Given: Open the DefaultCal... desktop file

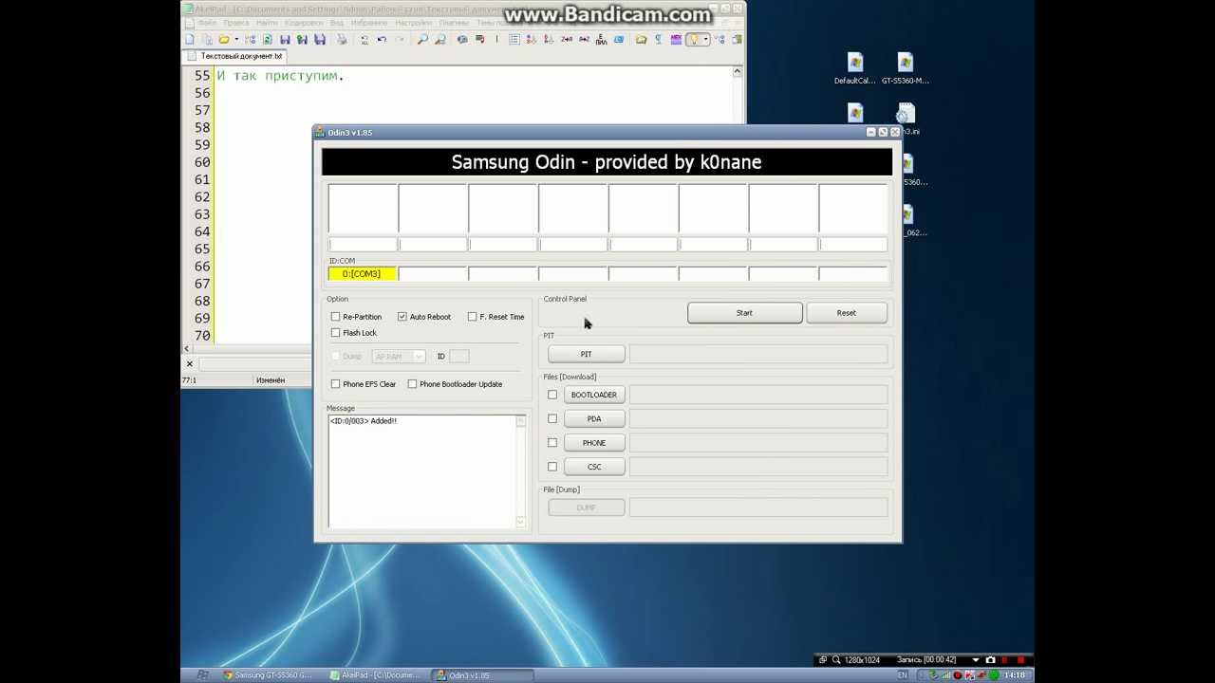Looking at the screenshot, I should click(x=854, y=69).
